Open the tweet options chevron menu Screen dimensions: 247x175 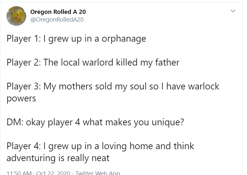coord(232,11)
